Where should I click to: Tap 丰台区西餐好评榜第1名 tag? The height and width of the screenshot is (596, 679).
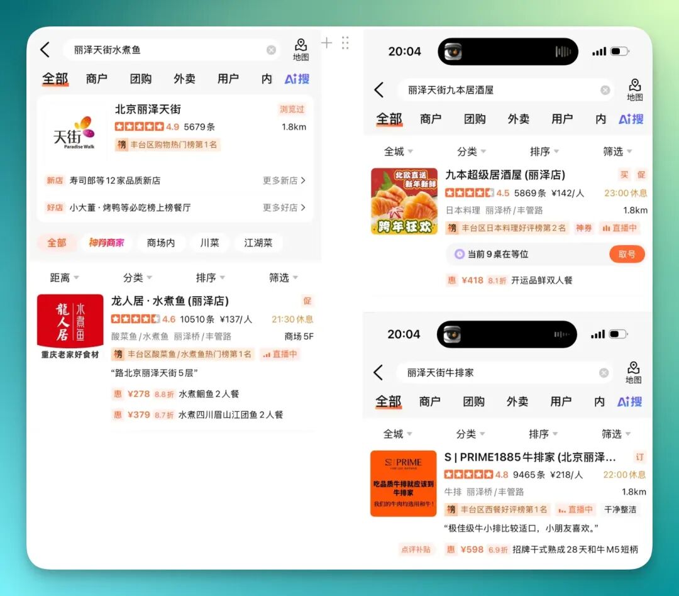tap(497, 509)
